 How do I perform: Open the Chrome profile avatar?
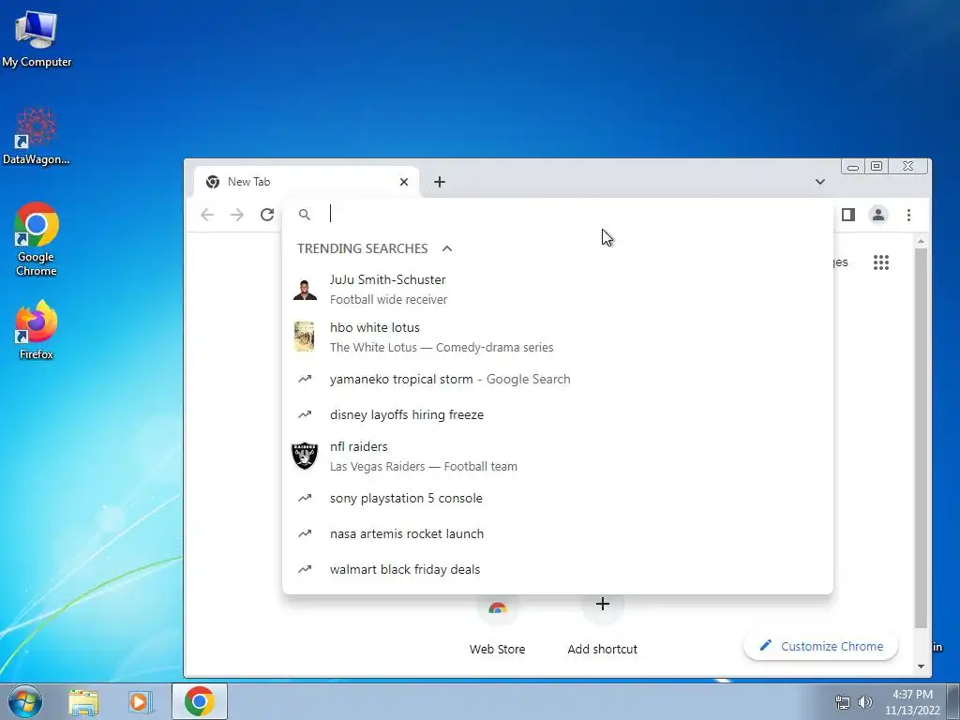[x=877, y=215]
